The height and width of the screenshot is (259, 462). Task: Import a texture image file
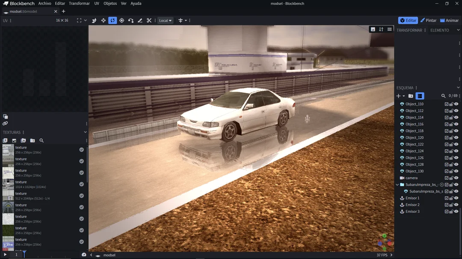click(x=14, y=140)
